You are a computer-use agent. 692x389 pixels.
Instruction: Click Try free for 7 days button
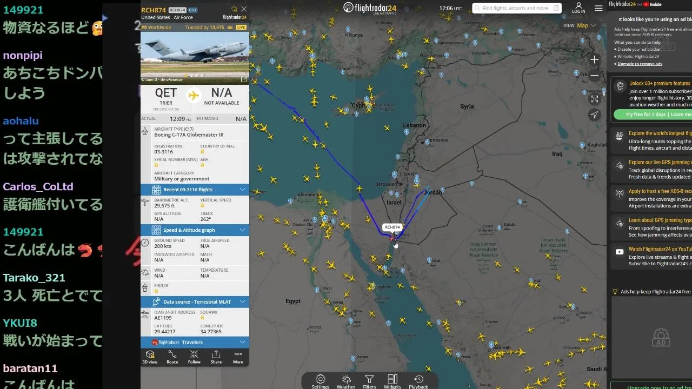coord(653,115)
